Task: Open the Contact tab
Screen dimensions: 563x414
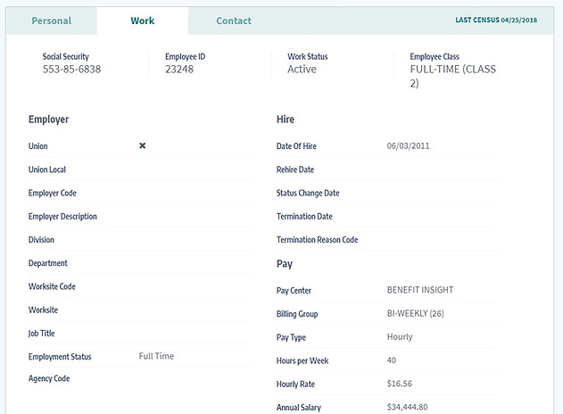Action: coord(234,21)
